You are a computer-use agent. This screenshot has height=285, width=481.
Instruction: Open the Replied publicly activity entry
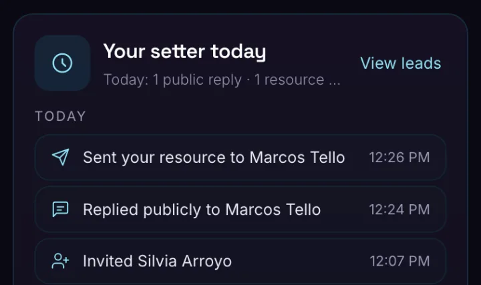coord(240,210)
